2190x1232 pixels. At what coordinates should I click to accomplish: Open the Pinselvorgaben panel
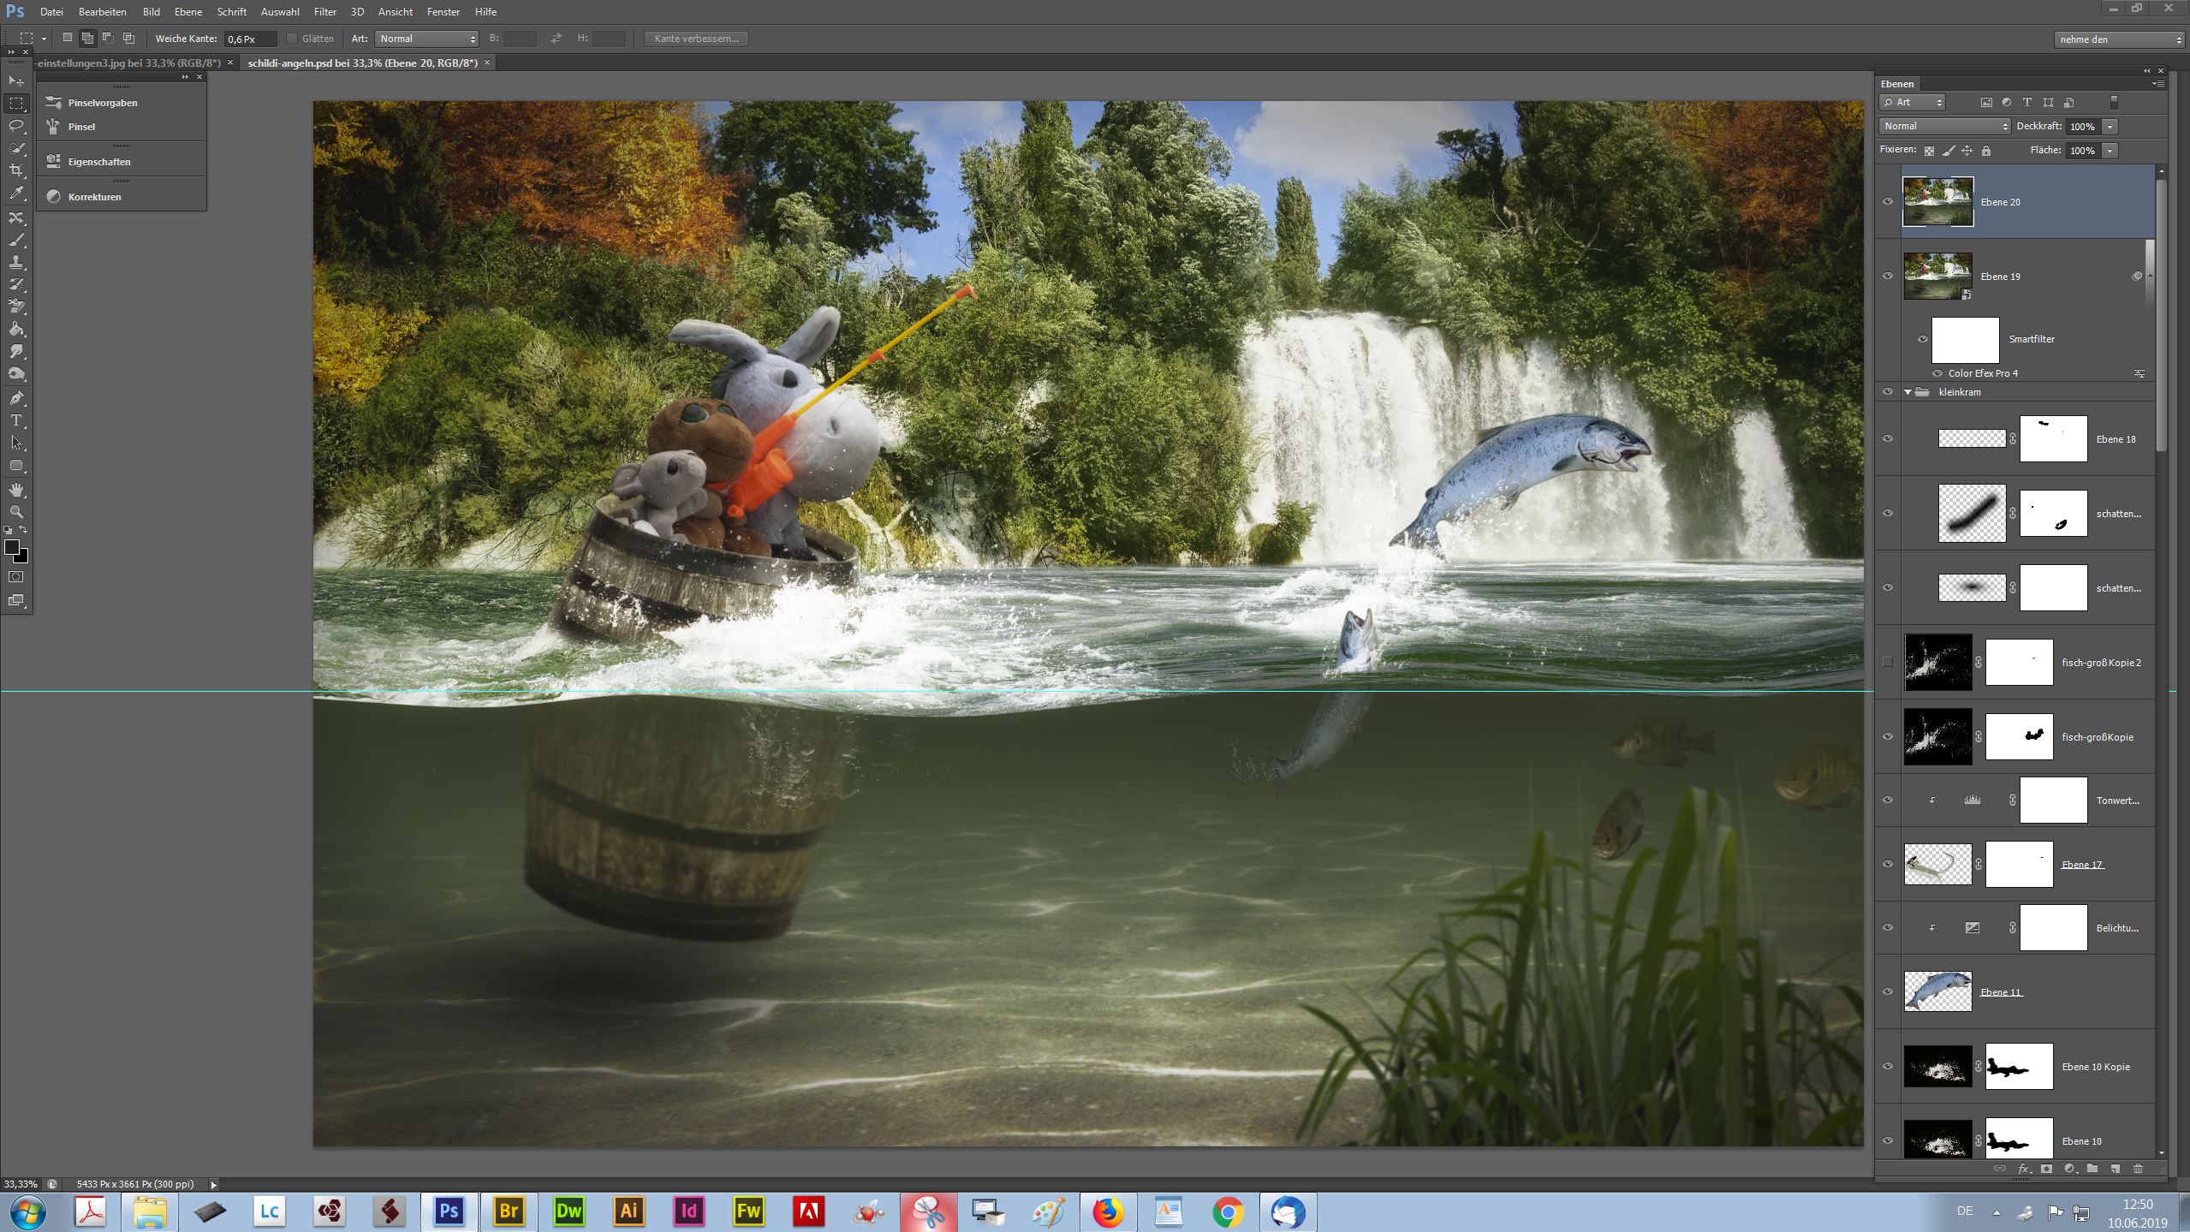(103, 103)
